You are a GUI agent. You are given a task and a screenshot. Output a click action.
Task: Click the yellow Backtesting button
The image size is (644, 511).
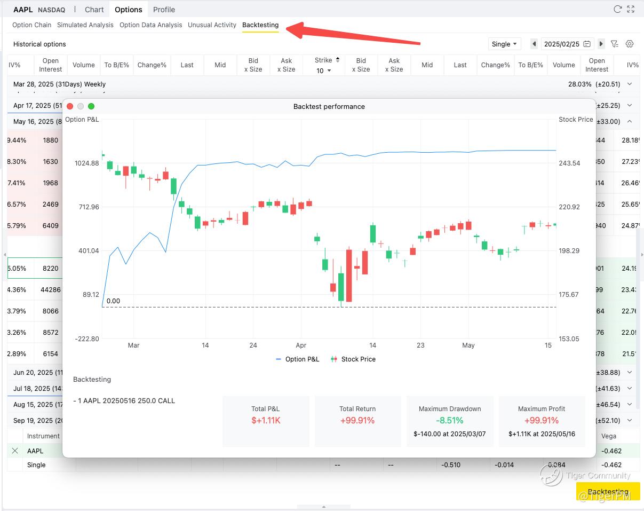(x=608, y=491)
